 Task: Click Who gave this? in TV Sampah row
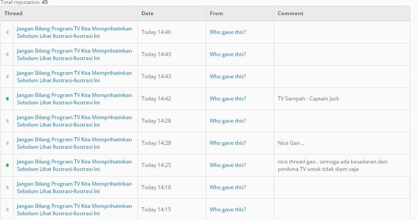(228, 99)
